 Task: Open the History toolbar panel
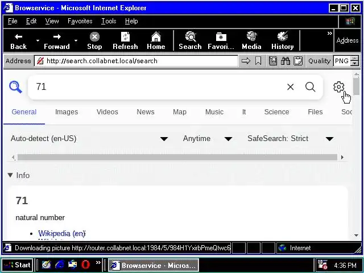tap(283, 40)
